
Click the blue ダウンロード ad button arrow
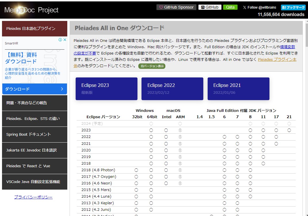pos(62,89)
